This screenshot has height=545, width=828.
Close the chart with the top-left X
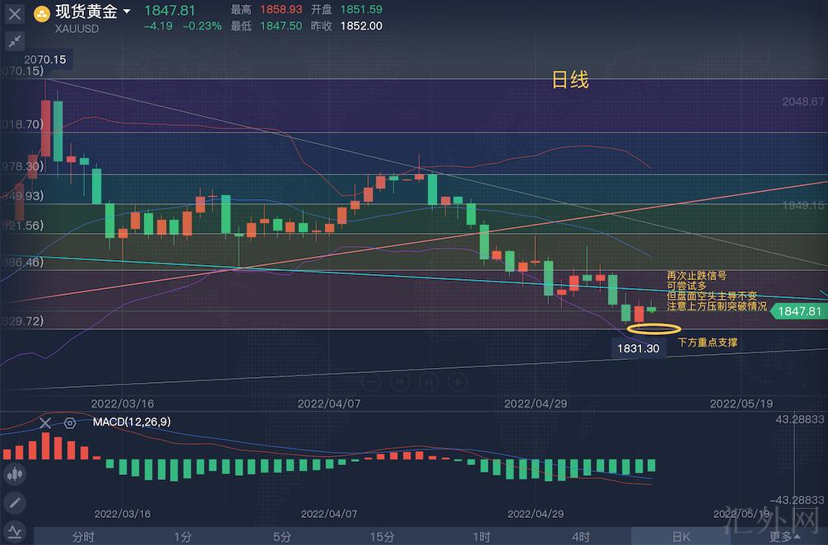(15, 14)
